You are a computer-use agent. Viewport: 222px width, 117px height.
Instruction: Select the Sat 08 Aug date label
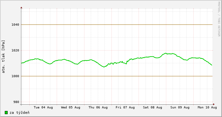tap(153, 107)
